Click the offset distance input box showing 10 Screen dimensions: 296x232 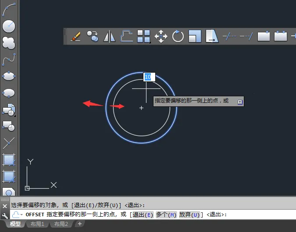[x=149, y=77]
